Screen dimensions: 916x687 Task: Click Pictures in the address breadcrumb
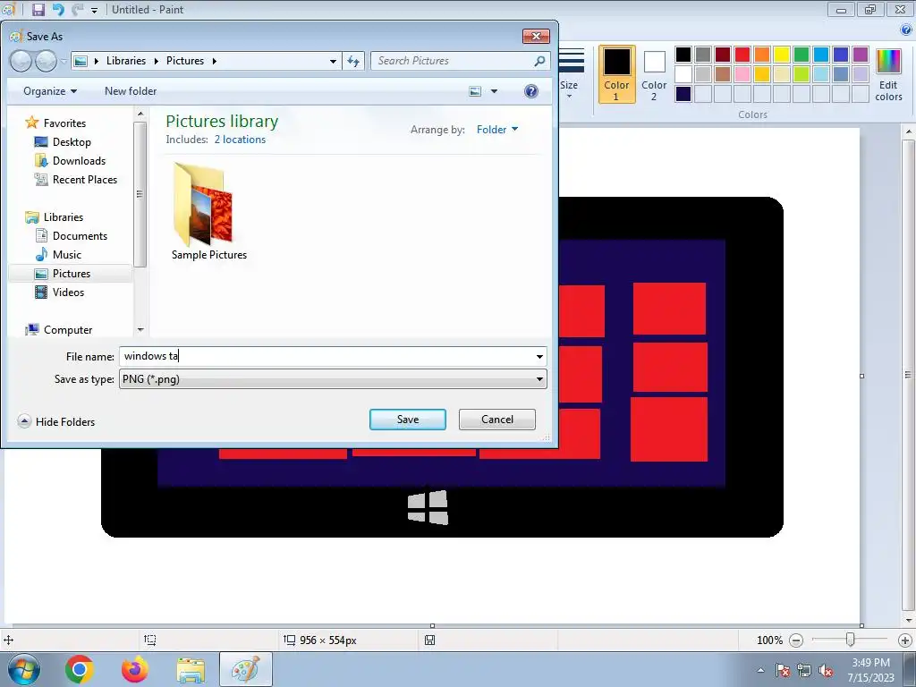click(185, 61)
